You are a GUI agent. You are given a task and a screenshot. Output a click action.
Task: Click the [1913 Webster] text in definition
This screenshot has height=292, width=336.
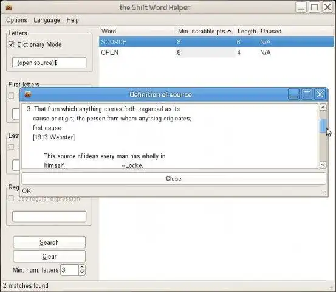[54, 137]
